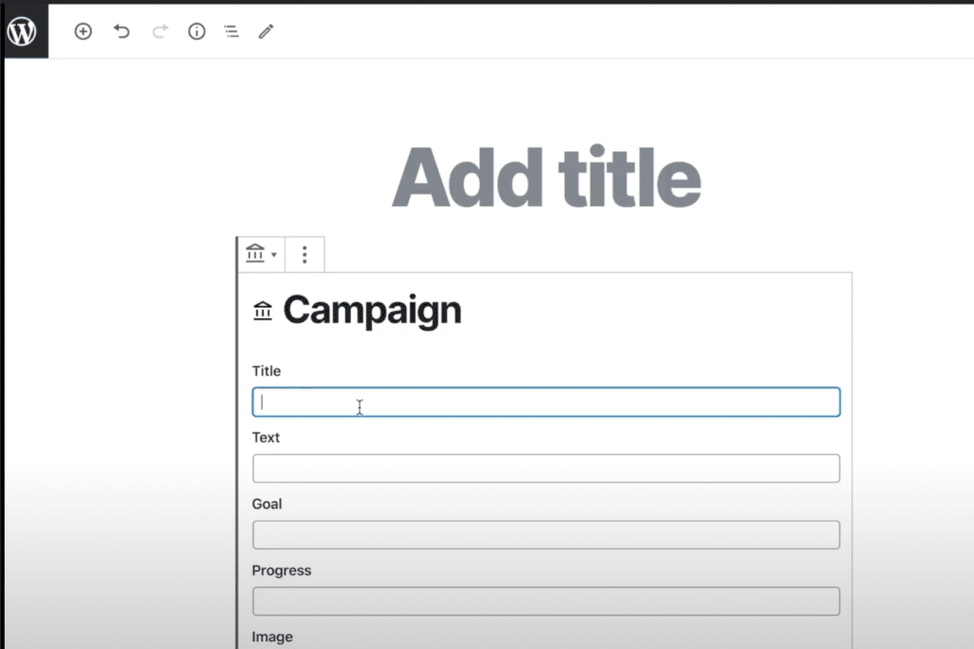Focus the Title input field
The width and height of the screenshot is (974, 649).
[546, 402]
